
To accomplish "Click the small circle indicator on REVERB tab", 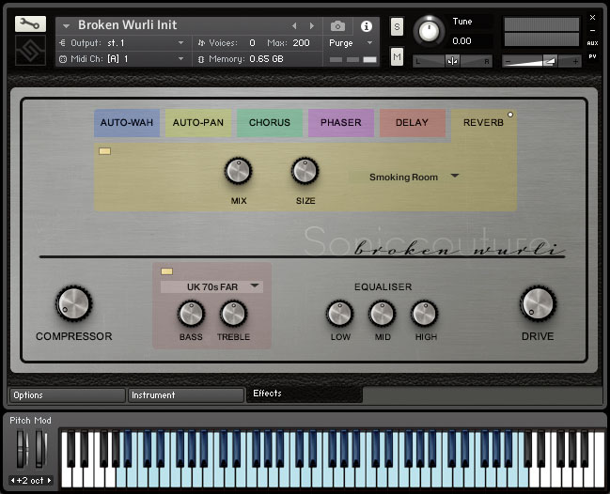I will coord(510,115).
